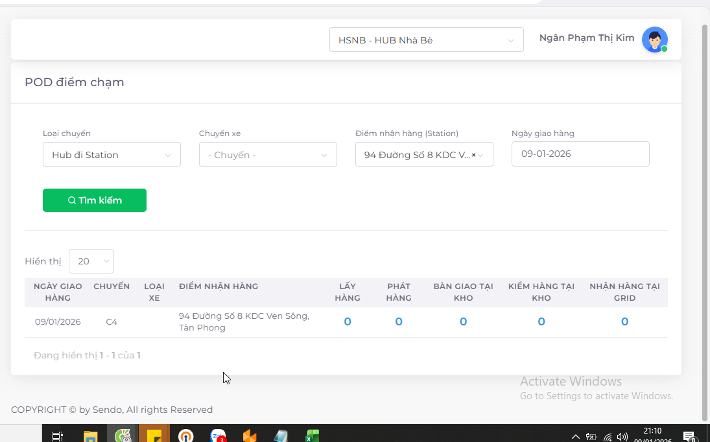Open the Loại chuyến dropdown showing Hub đi Station
The image size is (710, 442).
point(112,154)
